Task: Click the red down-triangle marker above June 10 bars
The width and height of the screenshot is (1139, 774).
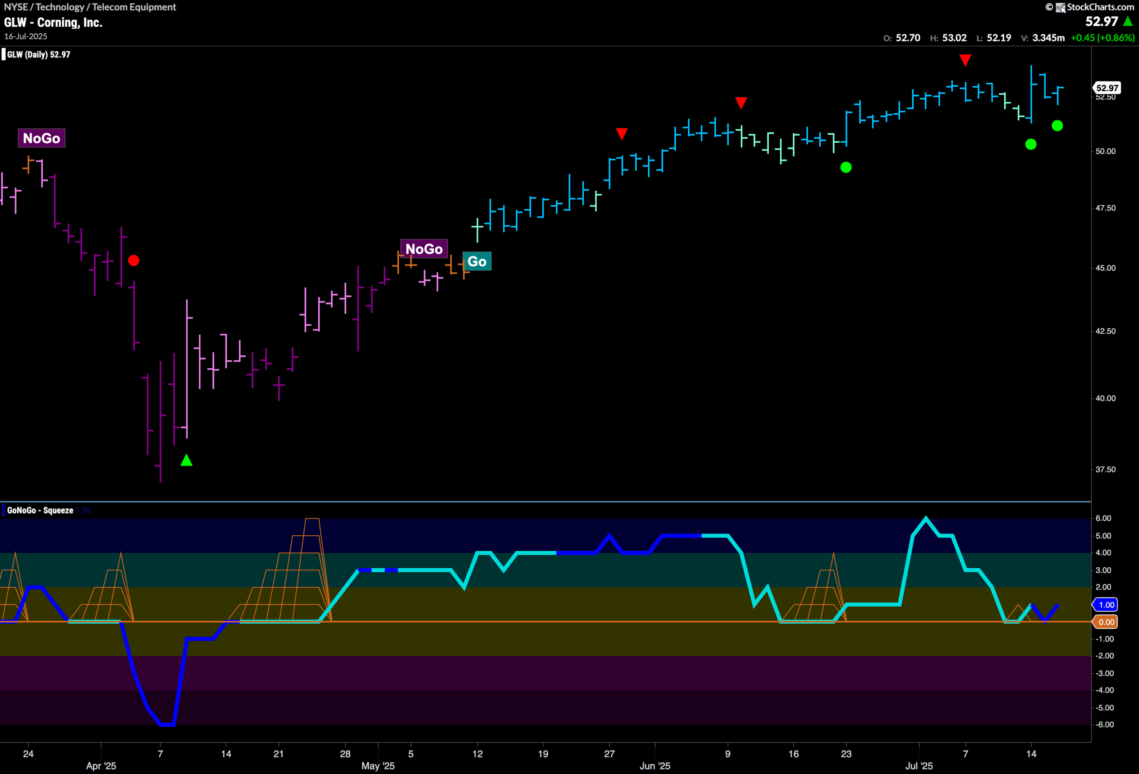Action: coord(741,103)
